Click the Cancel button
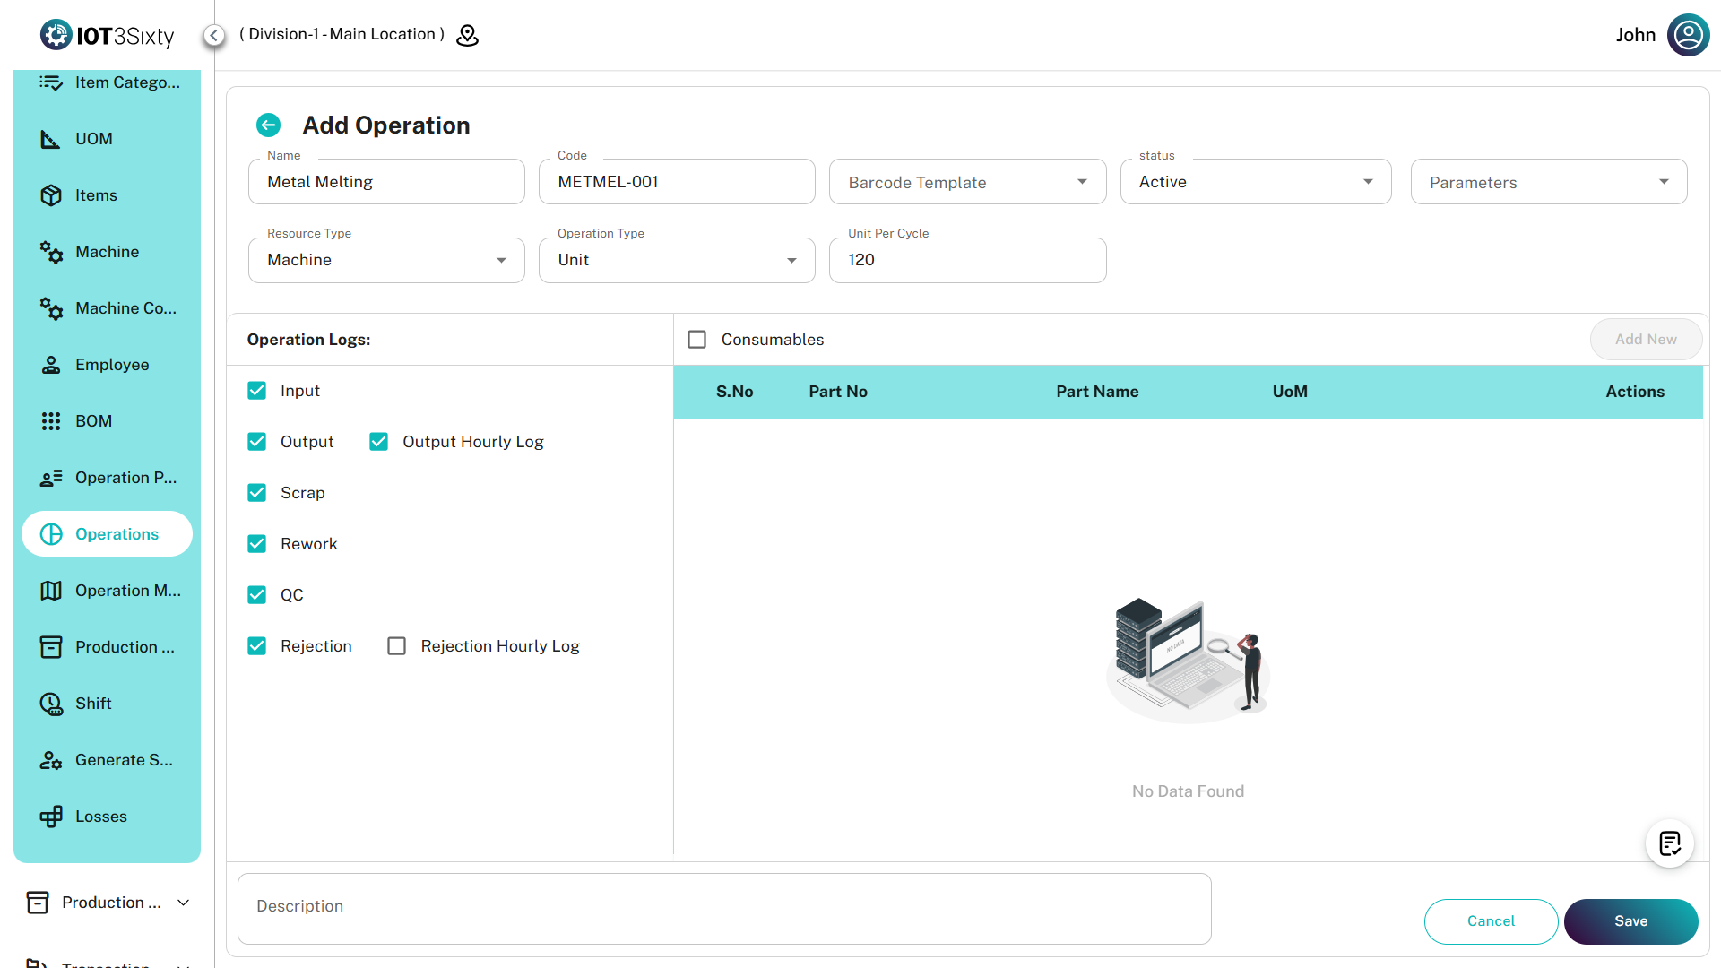Viewport: 1721px width, 968px height. point(1490,921)
